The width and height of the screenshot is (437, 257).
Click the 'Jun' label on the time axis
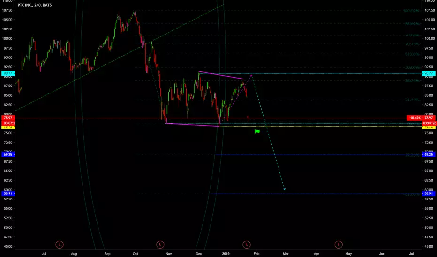click(382, 254)
